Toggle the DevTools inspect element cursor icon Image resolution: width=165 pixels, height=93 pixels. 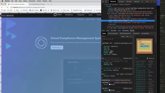click(x=103, y=2)
